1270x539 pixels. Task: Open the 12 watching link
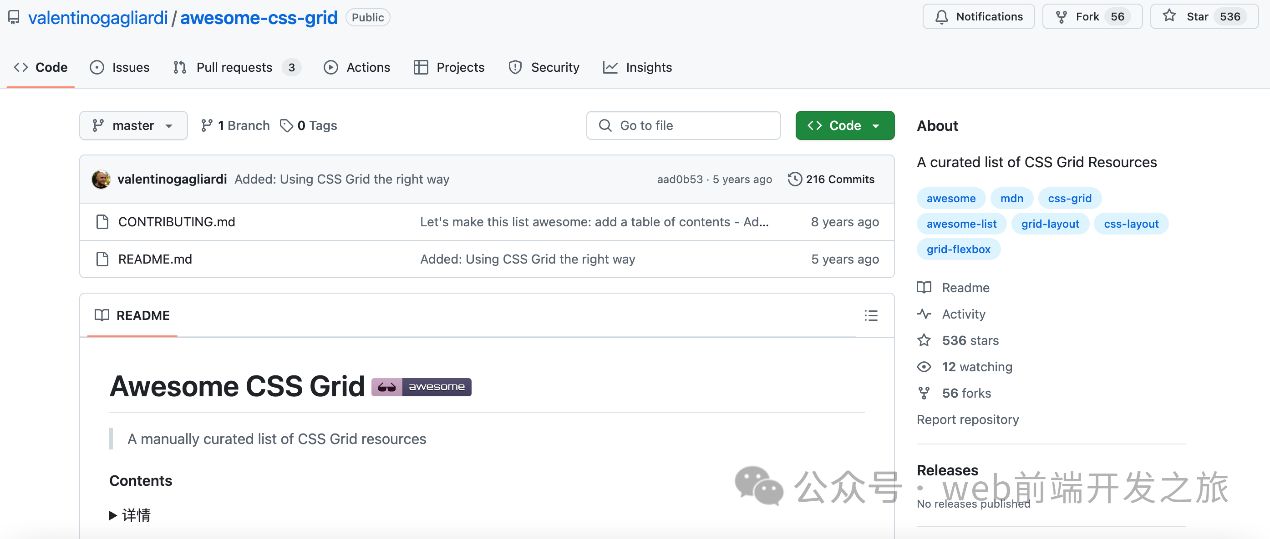tap(977, 367)
